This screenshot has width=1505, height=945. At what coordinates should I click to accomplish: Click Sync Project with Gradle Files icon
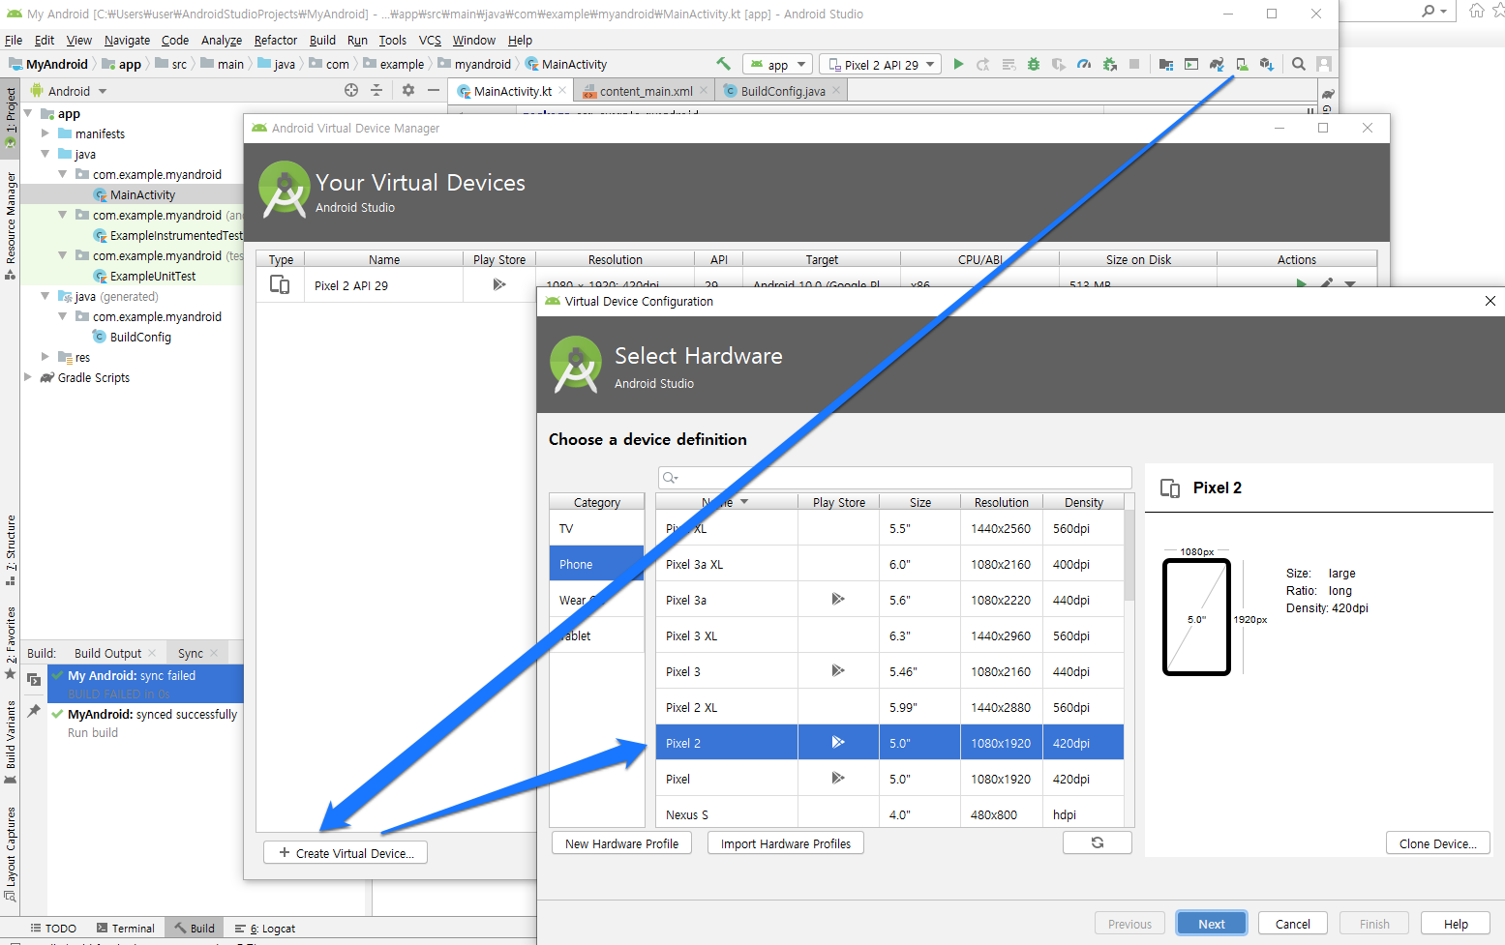tap(1217, 64)
